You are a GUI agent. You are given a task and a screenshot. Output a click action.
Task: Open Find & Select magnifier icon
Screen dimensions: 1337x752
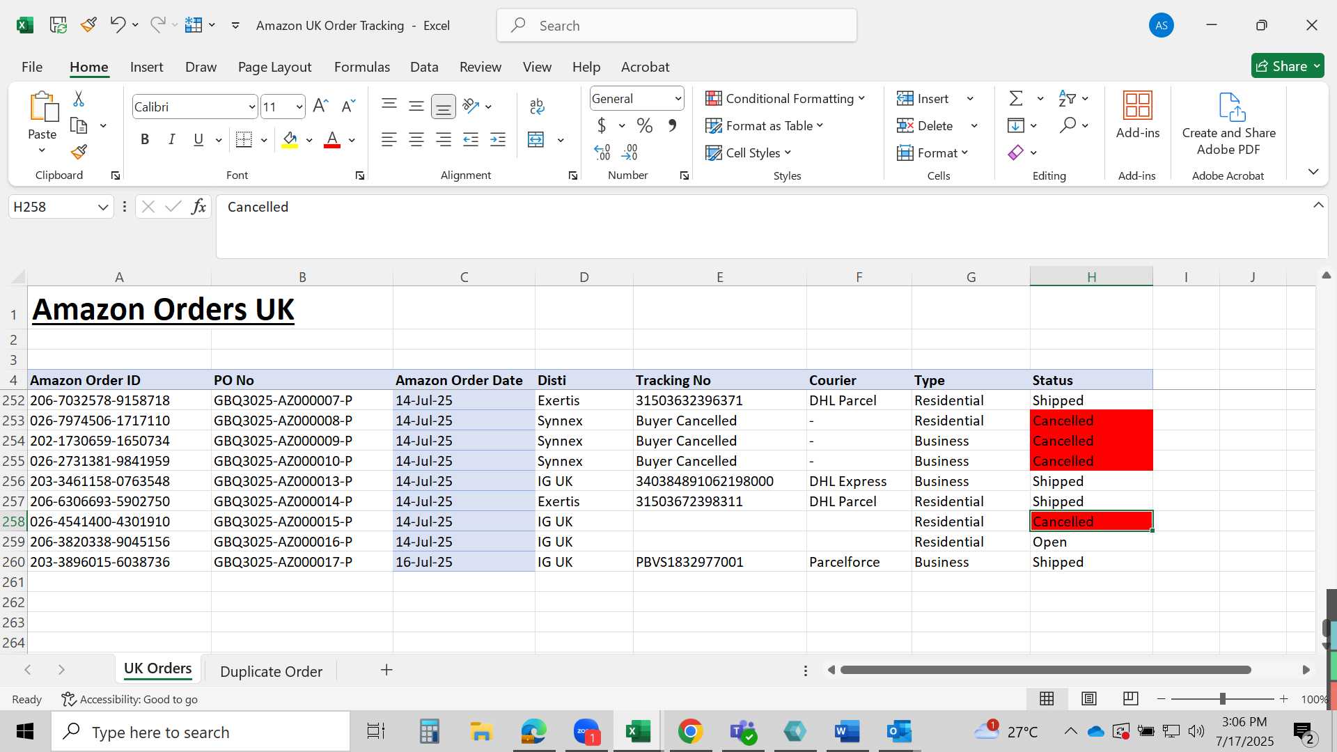tap(1068, 125)
